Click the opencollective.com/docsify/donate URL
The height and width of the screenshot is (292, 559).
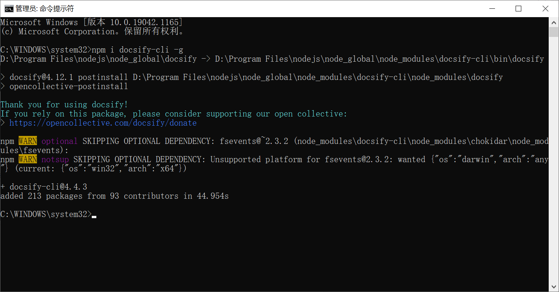click(103, 123)
